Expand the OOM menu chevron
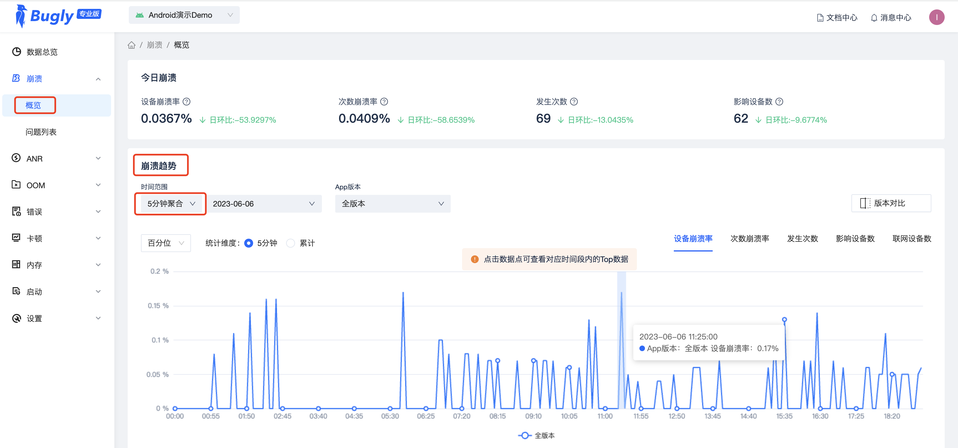Viewport: 958px width, 448px height. (x=98, y=185)
